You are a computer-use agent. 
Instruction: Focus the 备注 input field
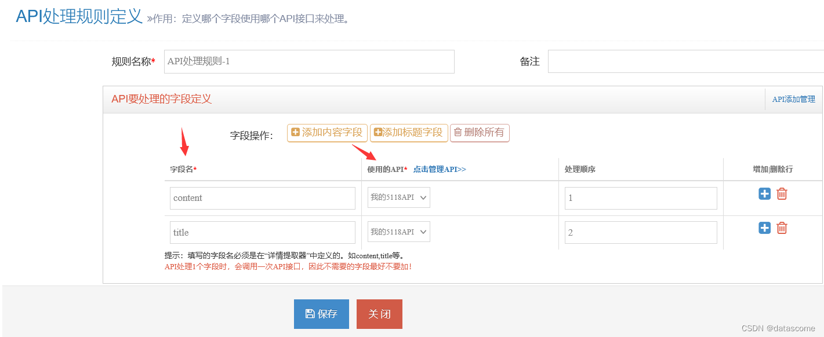tap(686, 61)
